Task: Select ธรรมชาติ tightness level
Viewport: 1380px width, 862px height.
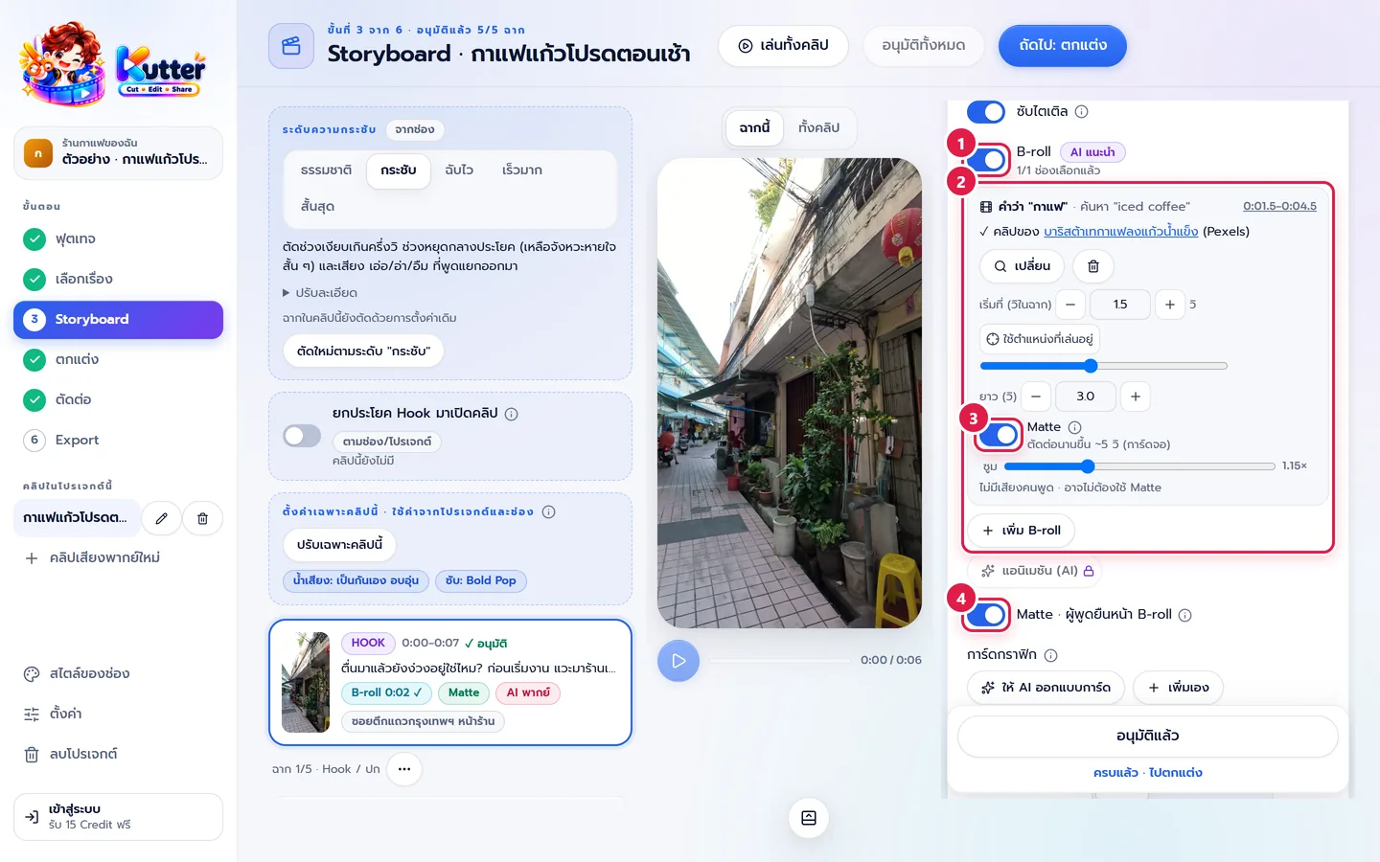Action: [326, 170]
